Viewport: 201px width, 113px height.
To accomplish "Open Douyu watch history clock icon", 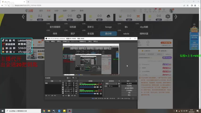I will pos(141,10).
